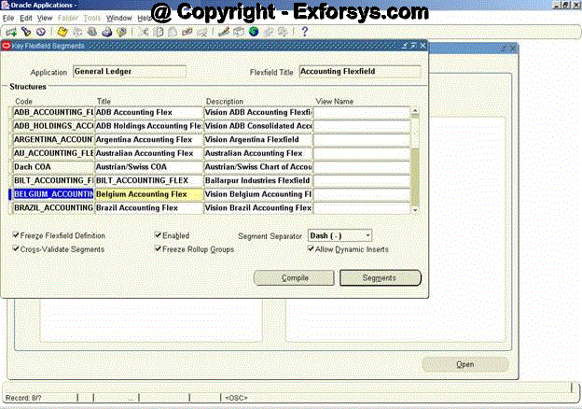Open the File menu
Image resolution: width=582 pixels, height=409 pixels.
tap(8, 18)
